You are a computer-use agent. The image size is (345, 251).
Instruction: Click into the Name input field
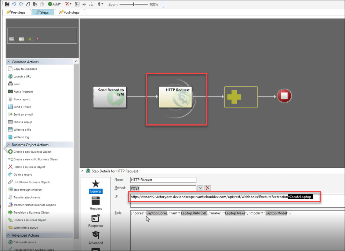tap(163, 180)
